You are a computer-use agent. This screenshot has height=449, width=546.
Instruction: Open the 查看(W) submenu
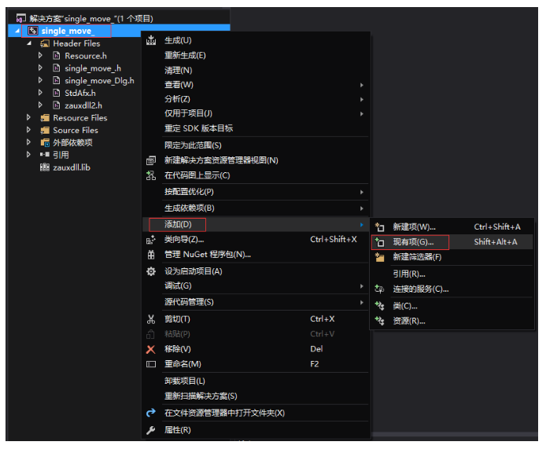[256, 85]
